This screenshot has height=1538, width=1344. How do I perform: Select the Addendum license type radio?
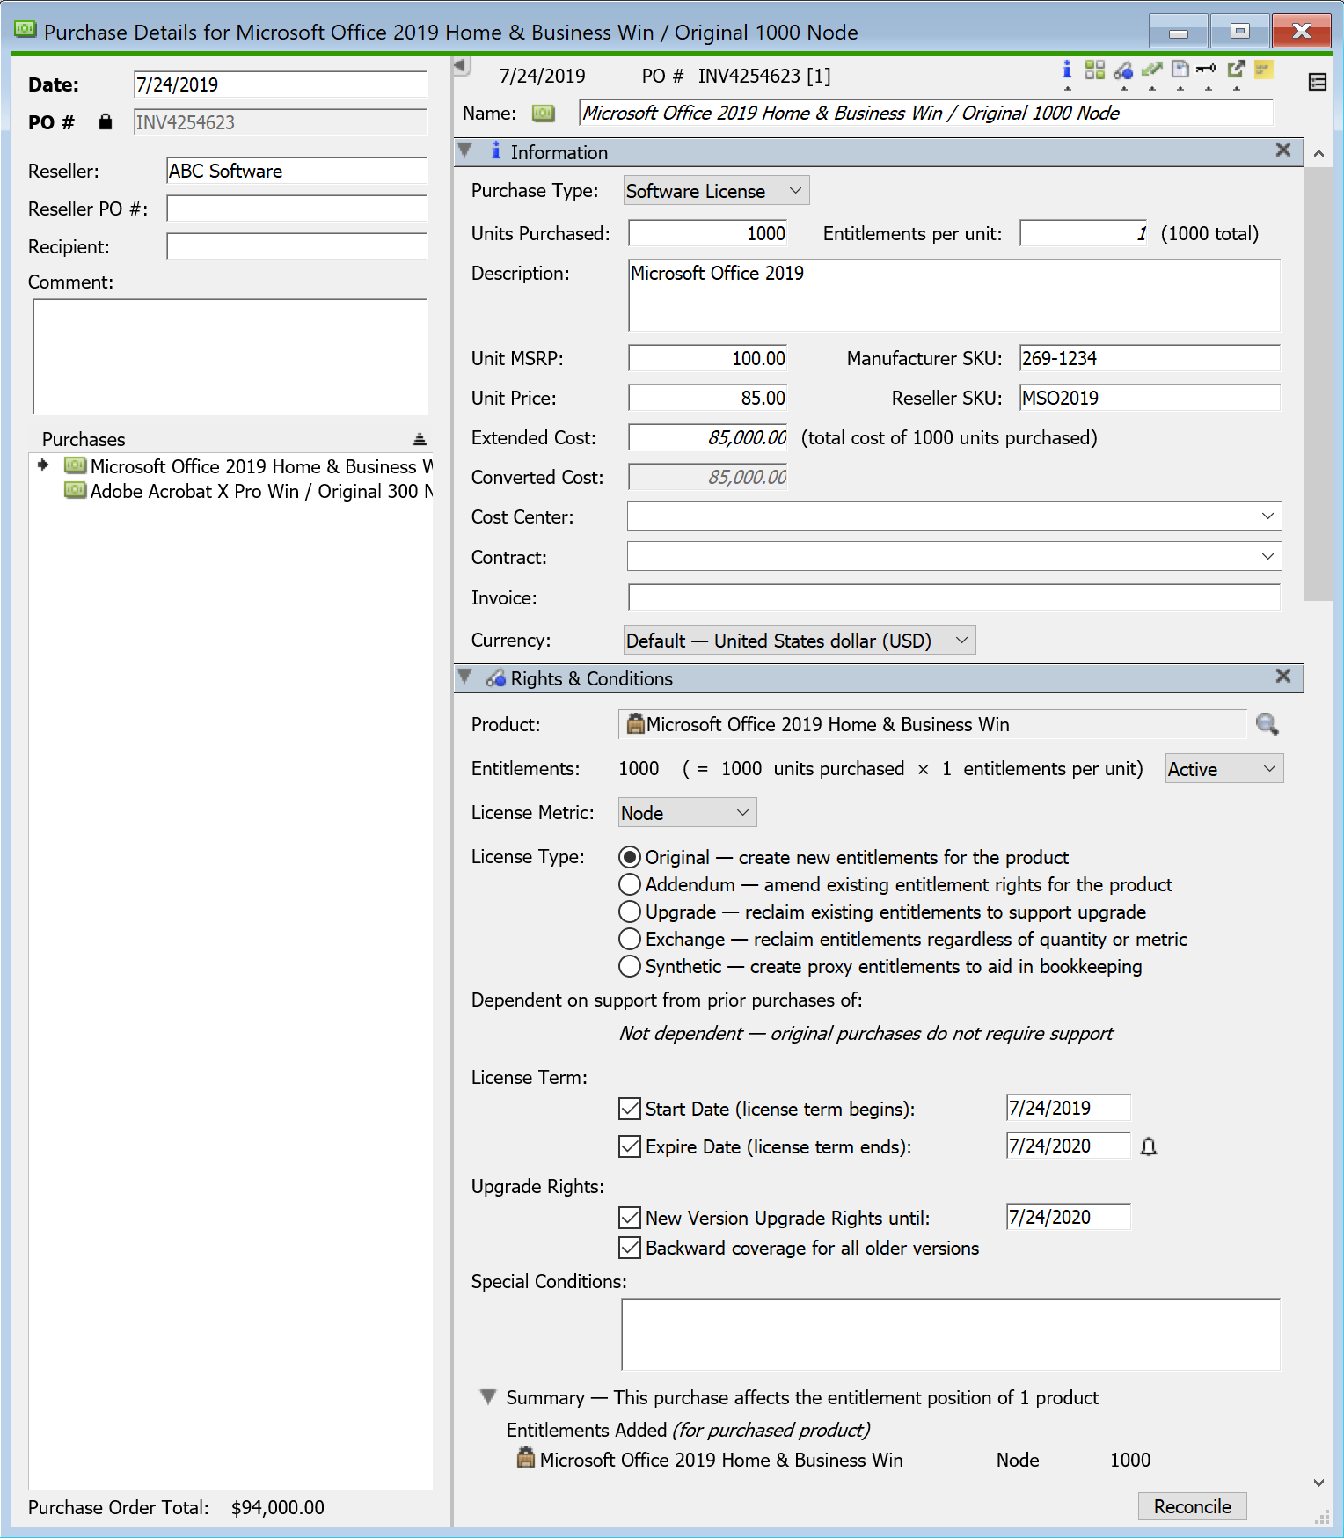click(x=630, y=884)
